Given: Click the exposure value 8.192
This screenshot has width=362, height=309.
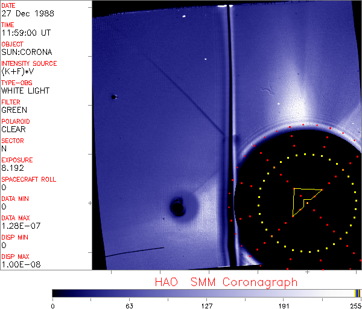Looking at the screenshot, I should coord(13,168).
